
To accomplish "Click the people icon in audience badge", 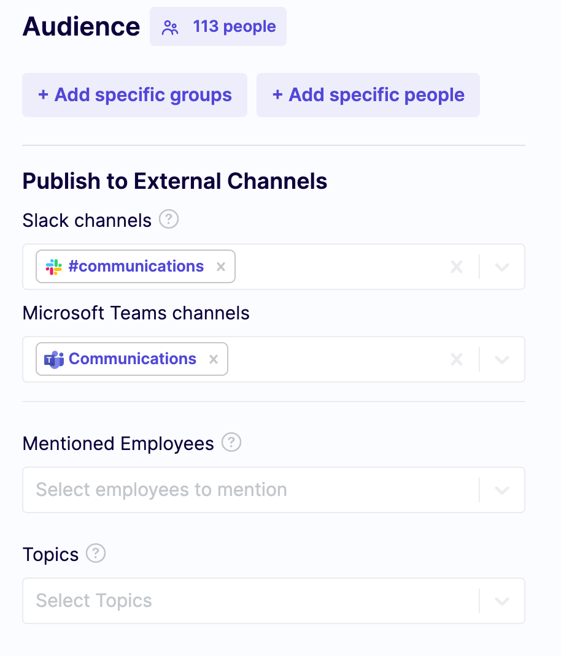I will click(170, 27).
